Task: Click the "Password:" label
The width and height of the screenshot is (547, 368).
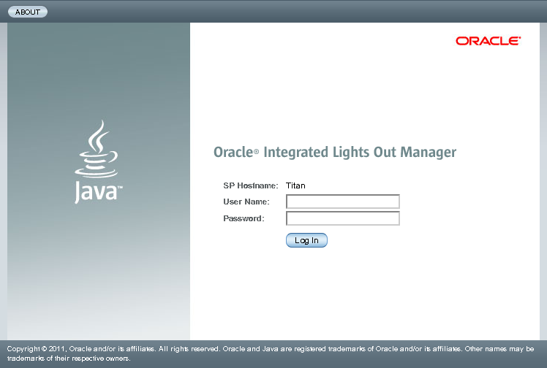Action: pyautogui.click(x=244, y=218)
